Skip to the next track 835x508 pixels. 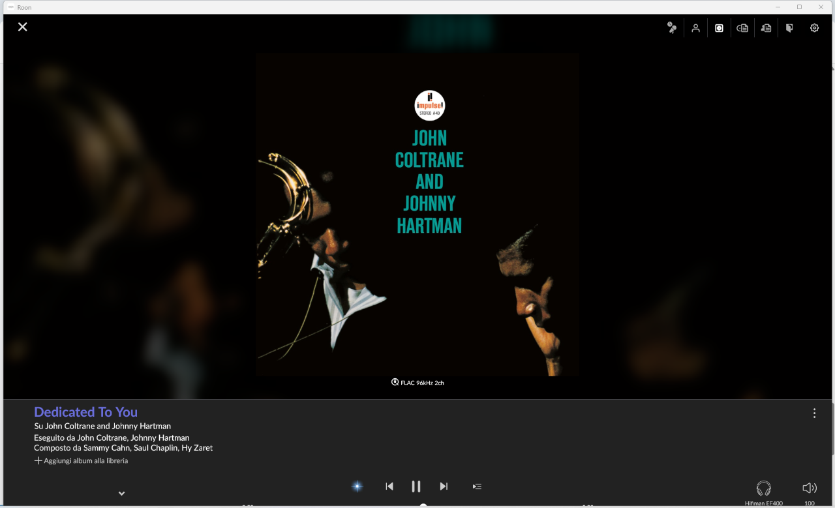pos(444,486)
